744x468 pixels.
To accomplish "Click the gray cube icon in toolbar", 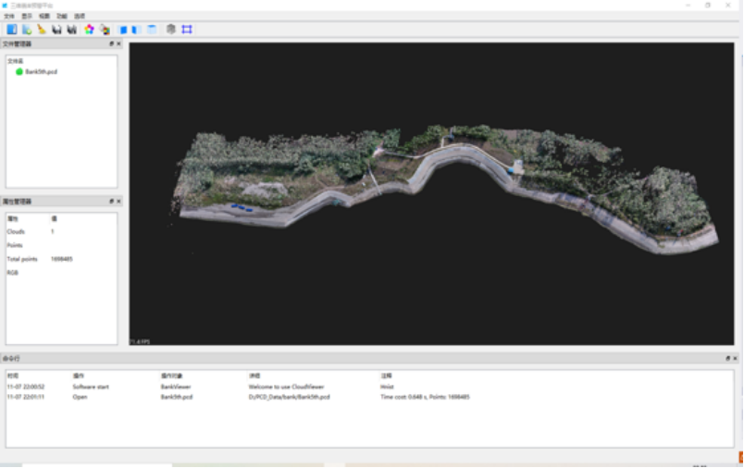I will 170,30.
